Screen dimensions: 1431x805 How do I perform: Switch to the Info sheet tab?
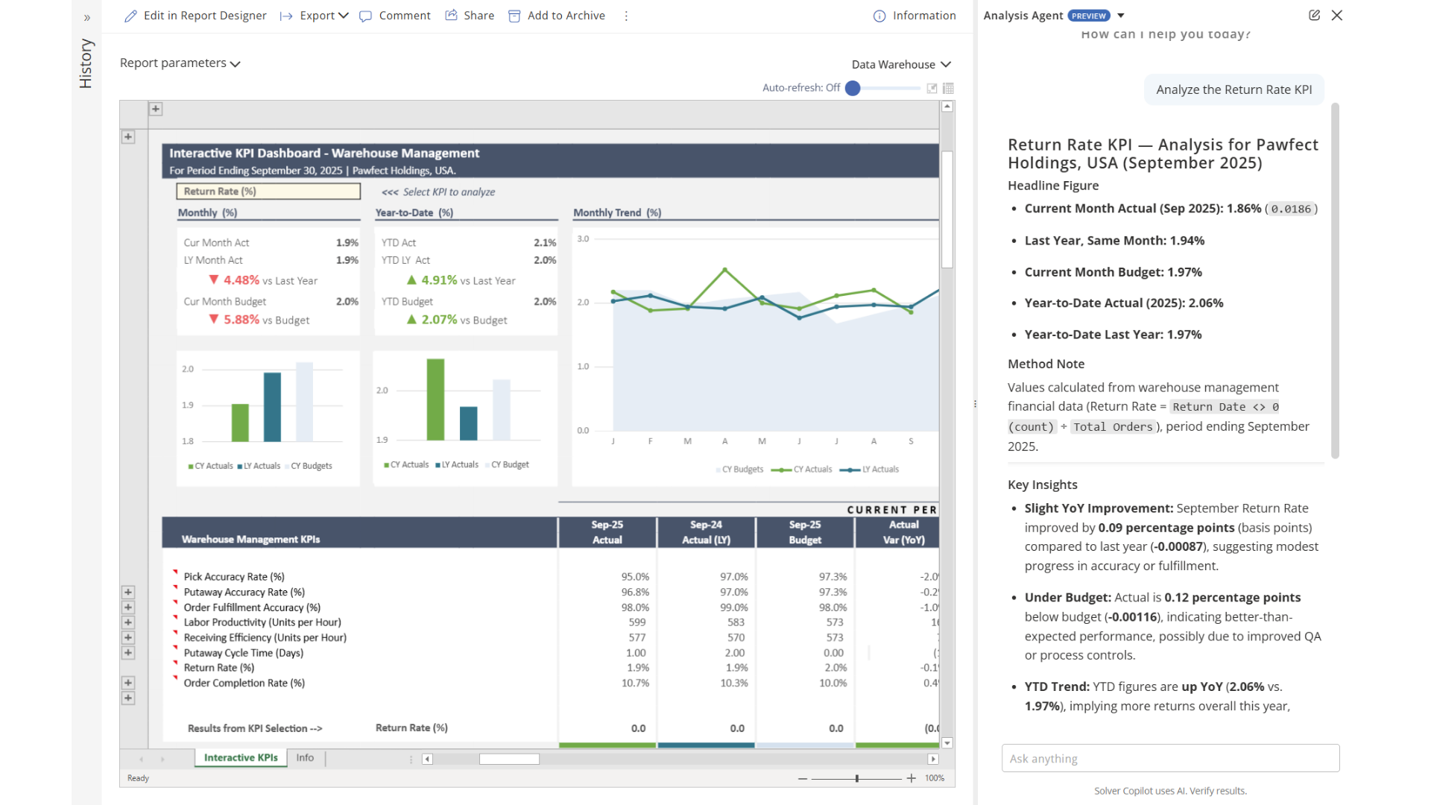click(305, 757)
